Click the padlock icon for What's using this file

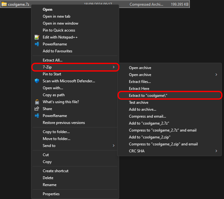[x=37, y=102]
